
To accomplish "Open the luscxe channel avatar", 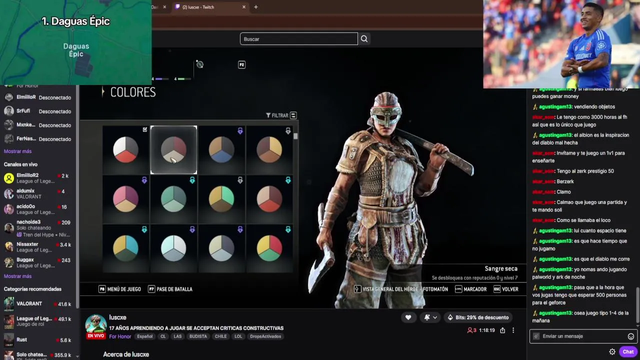I will click(x=95, y=325).
